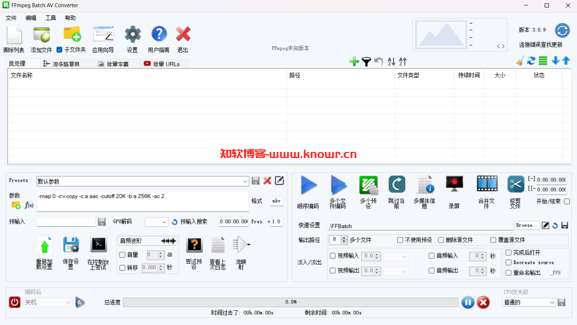Open 查看上次日志 last log icon
Viewport: 577px width, 325px height.
(218, 245)
